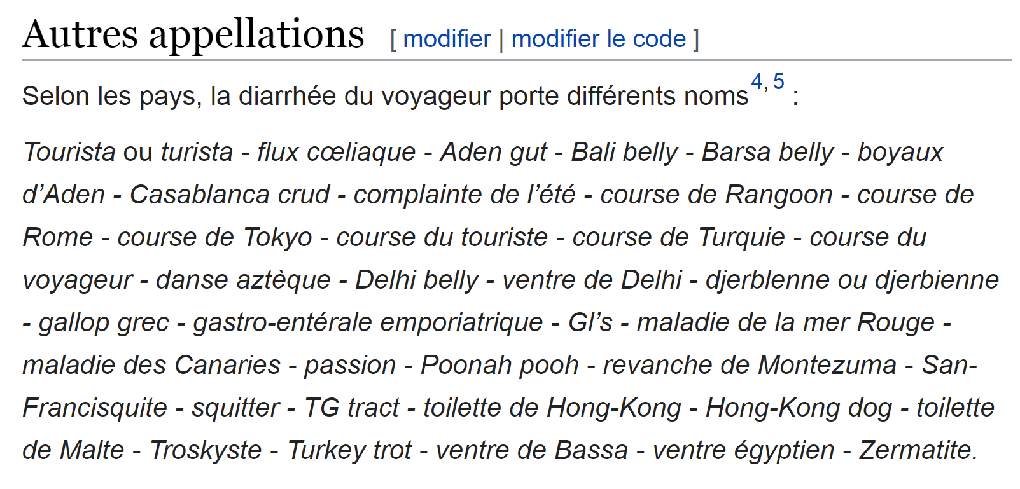Click the phrase "danse aztèque"
The width and height of the screenshot is (1020, 489).
pos(243,280)
